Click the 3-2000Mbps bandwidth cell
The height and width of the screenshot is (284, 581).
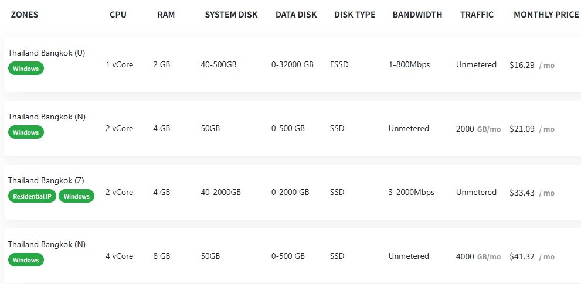click(x=411, y=192)
